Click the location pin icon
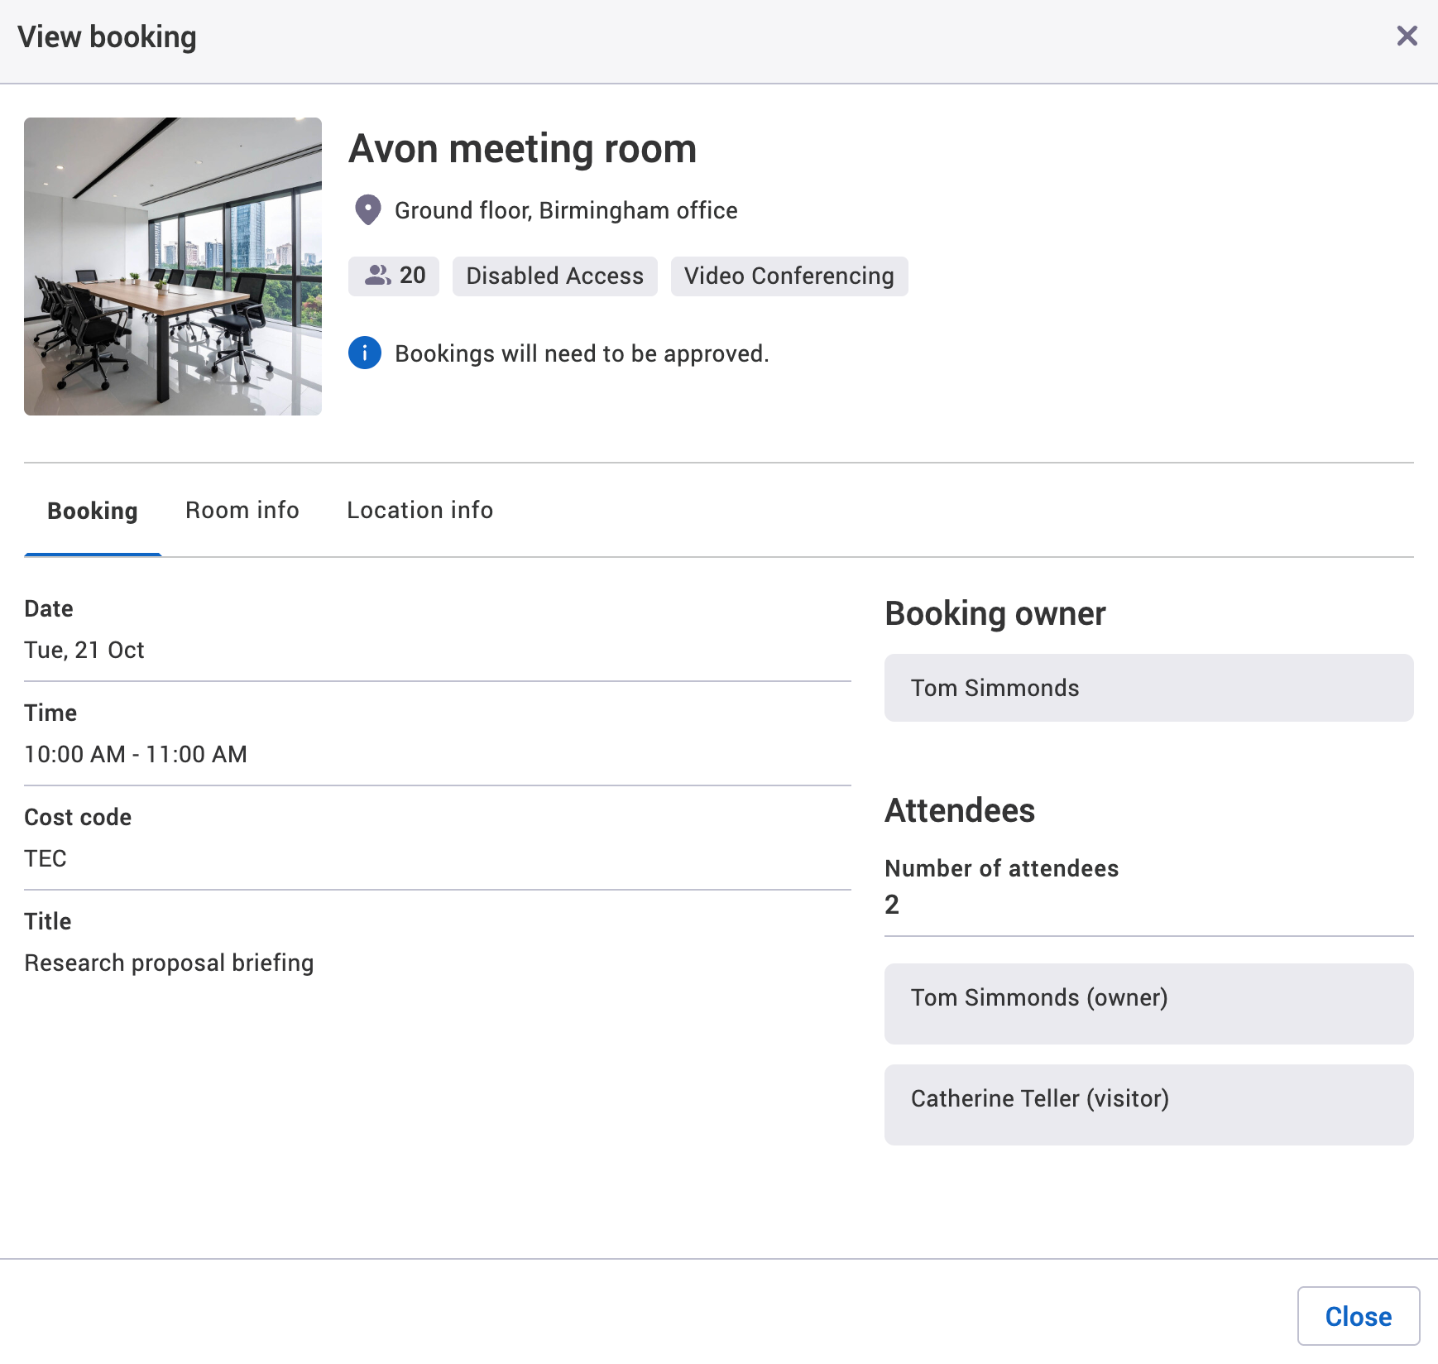 [x=367, y=210]
